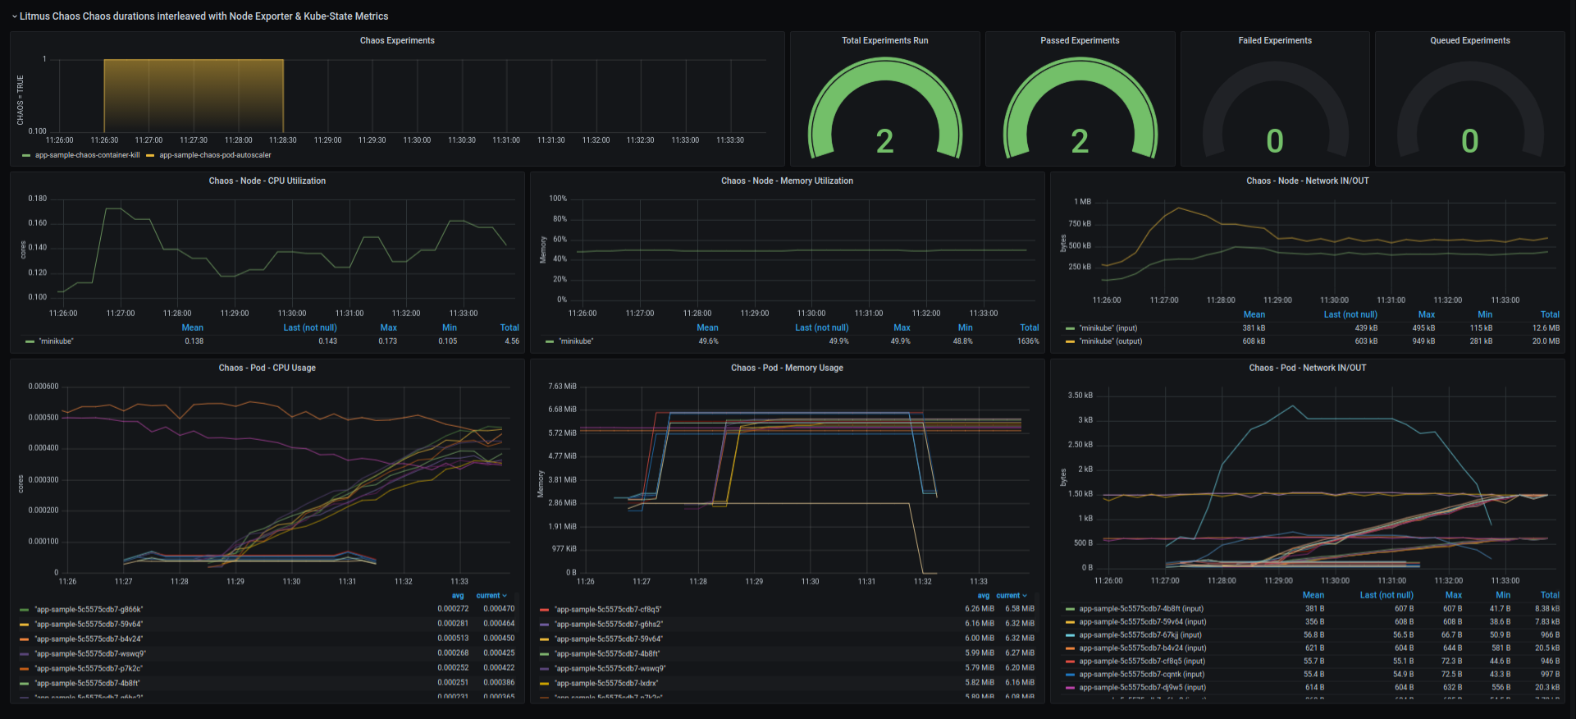The height and width of the screenshot is (719, 1576).
Task: Toggle app-sample-5c5575cdb7-g866k series in Pod CPU legend
Action: [89, 610]
